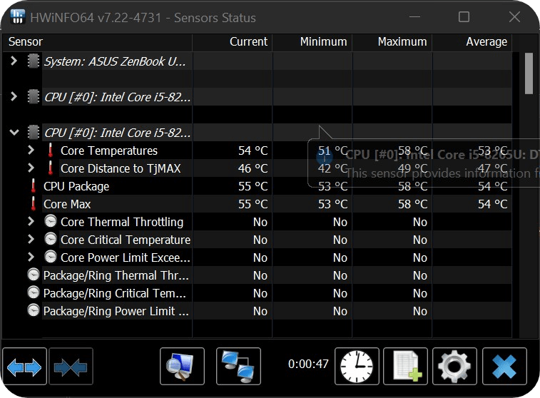Image resolution: width=540 pixels, height=398 pixels.
Task: Click the collapse columns inward arrows button
Action: click(x=71, y=366)
